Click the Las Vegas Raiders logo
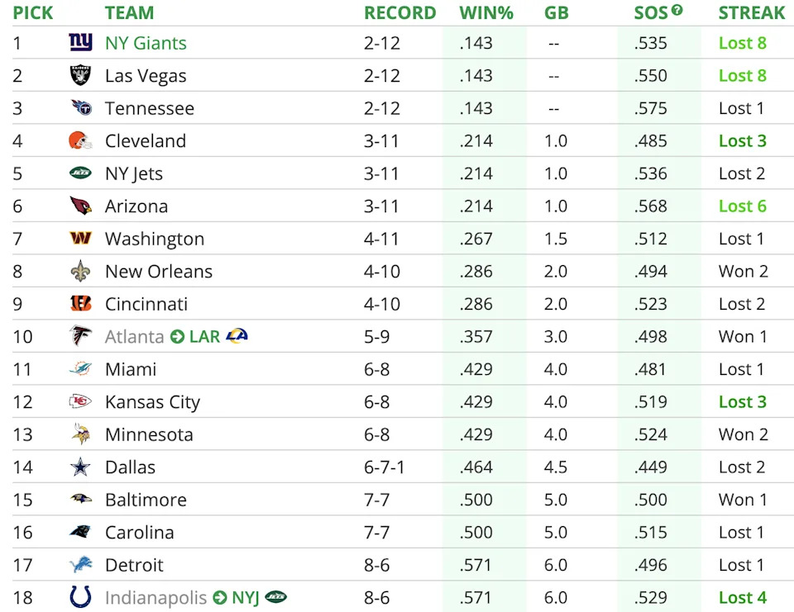794x612 pixels. (81, 76)
